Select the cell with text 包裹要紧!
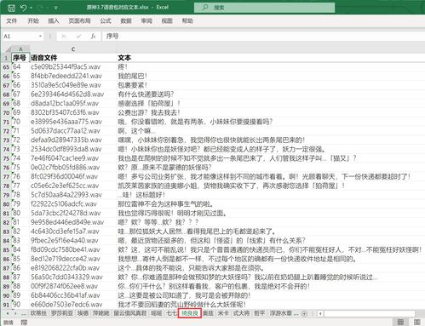The height and width of the screenshot is (326, 425). (271, 85)
